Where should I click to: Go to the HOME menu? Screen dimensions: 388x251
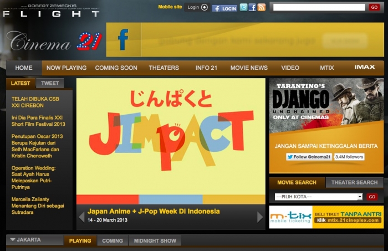click(x=24, y=68)
